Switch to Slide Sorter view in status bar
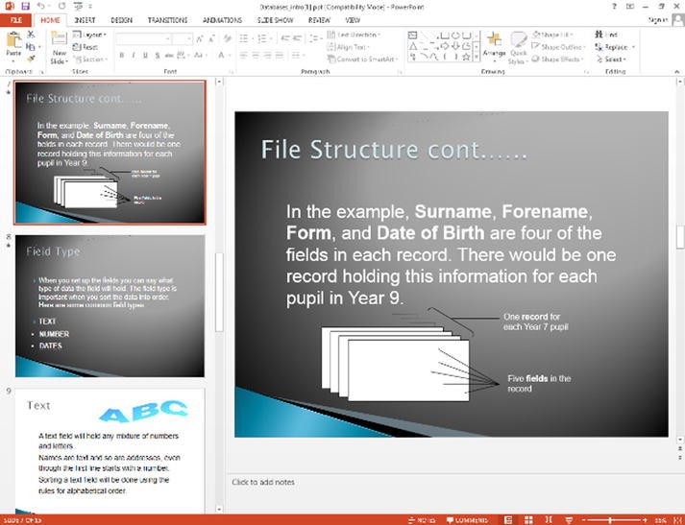685x525 pixels. point(527,519)
